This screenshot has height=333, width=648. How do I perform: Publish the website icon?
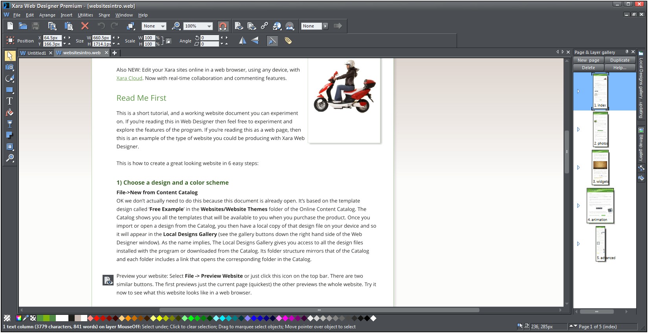coord(290,26)
